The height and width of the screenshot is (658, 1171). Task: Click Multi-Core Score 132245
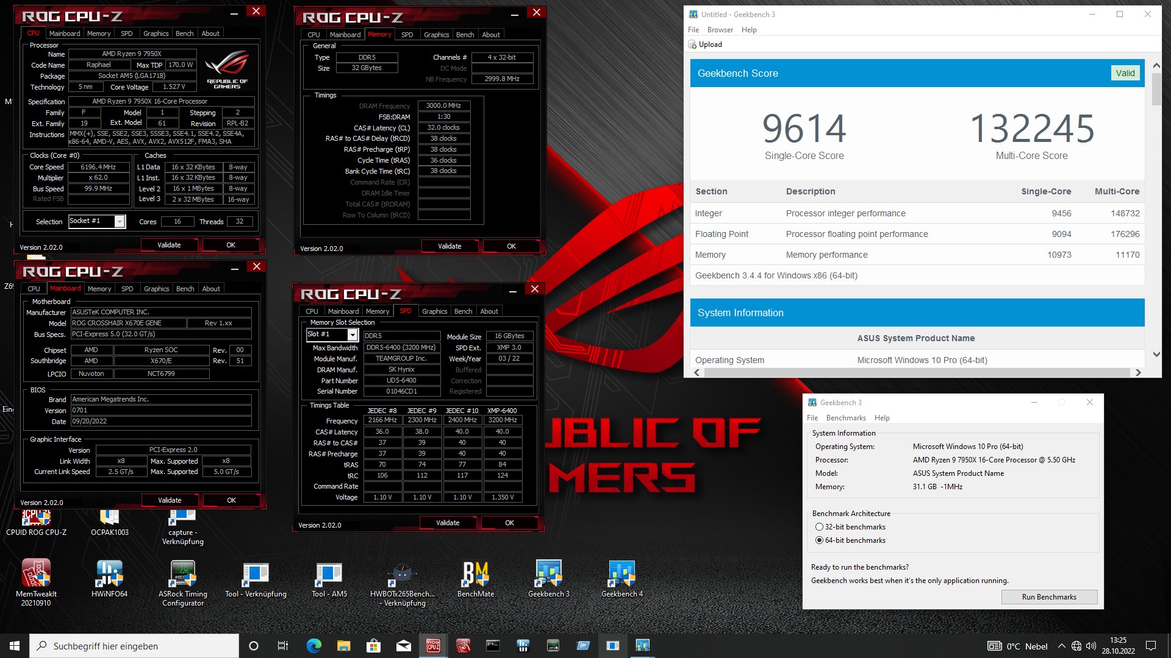click(x=1032, y=129)
